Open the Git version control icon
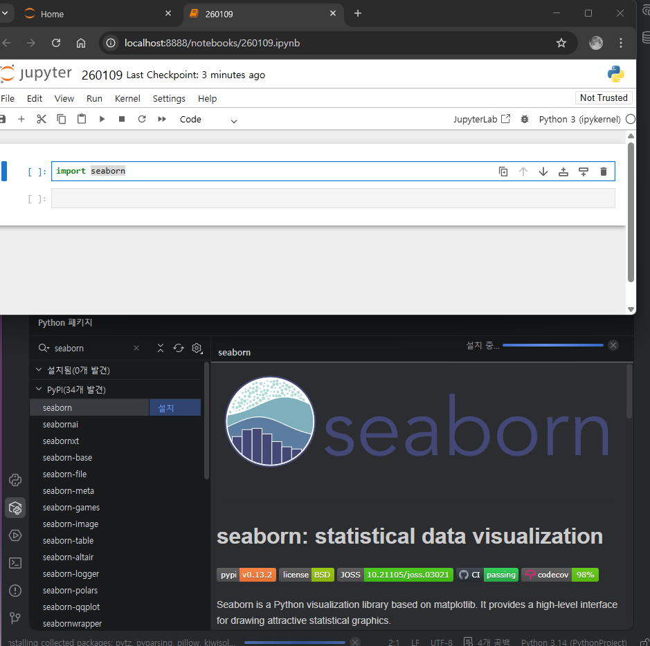The image size is (650, 646). [x=15, y=618]
